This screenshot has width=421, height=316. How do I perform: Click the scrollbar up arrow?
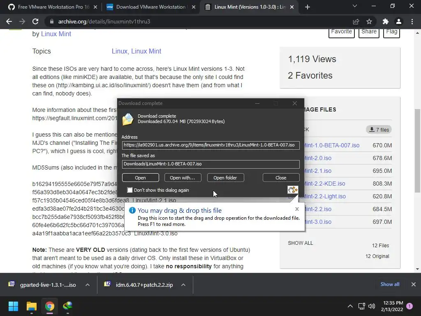point(417,33)
